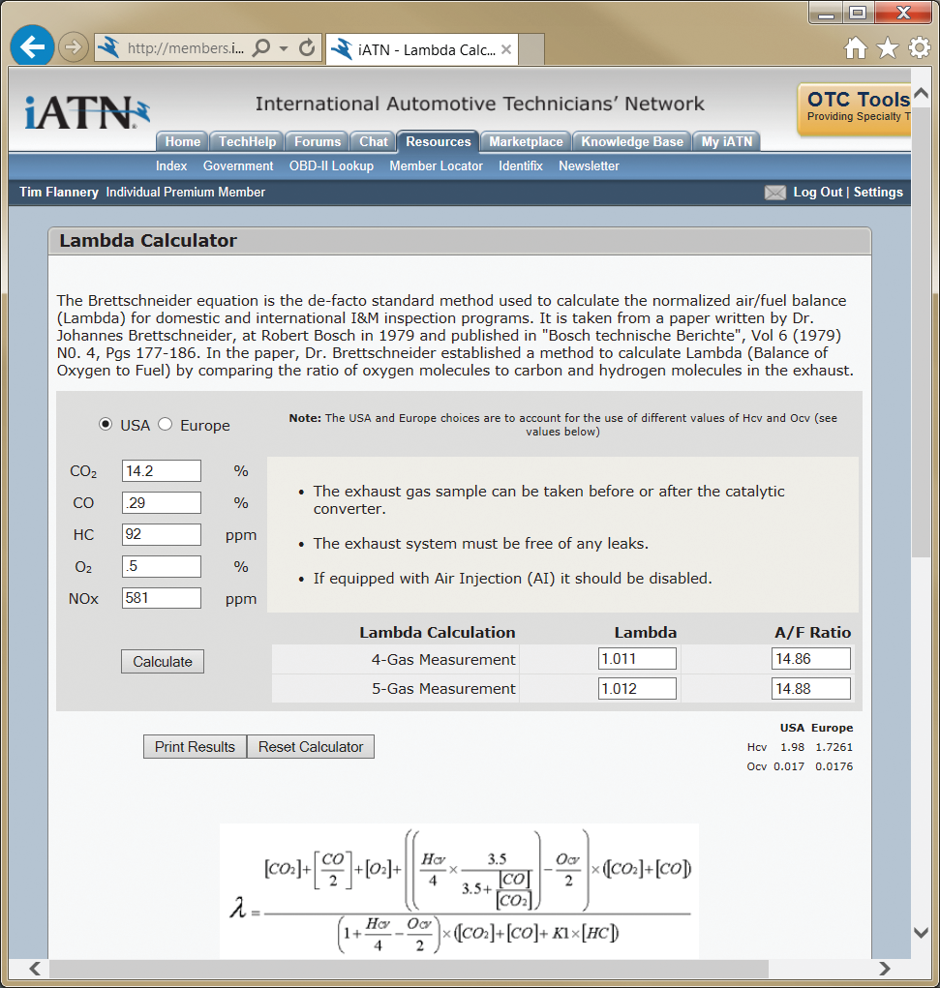Switch to the Resources tab
This screenshot has height=988, width=940.
[438, 140]
